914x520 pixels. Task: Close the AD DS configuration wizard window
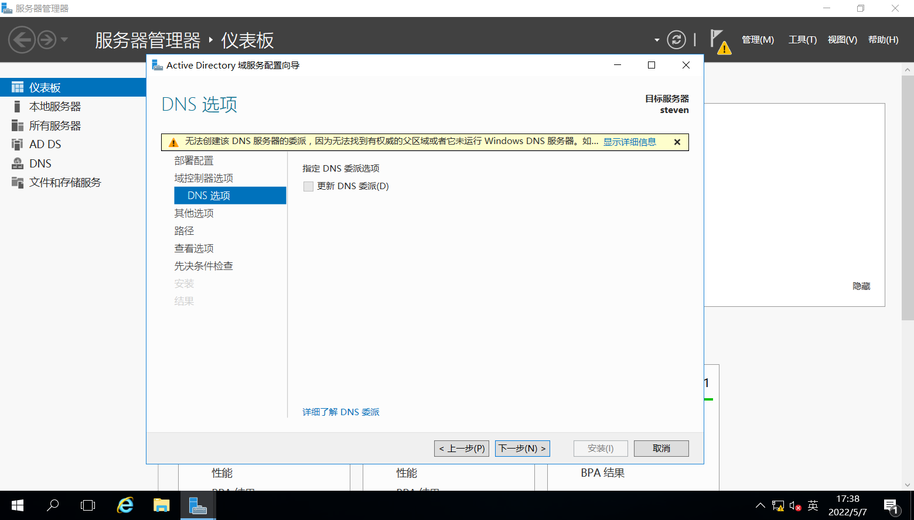686,65
